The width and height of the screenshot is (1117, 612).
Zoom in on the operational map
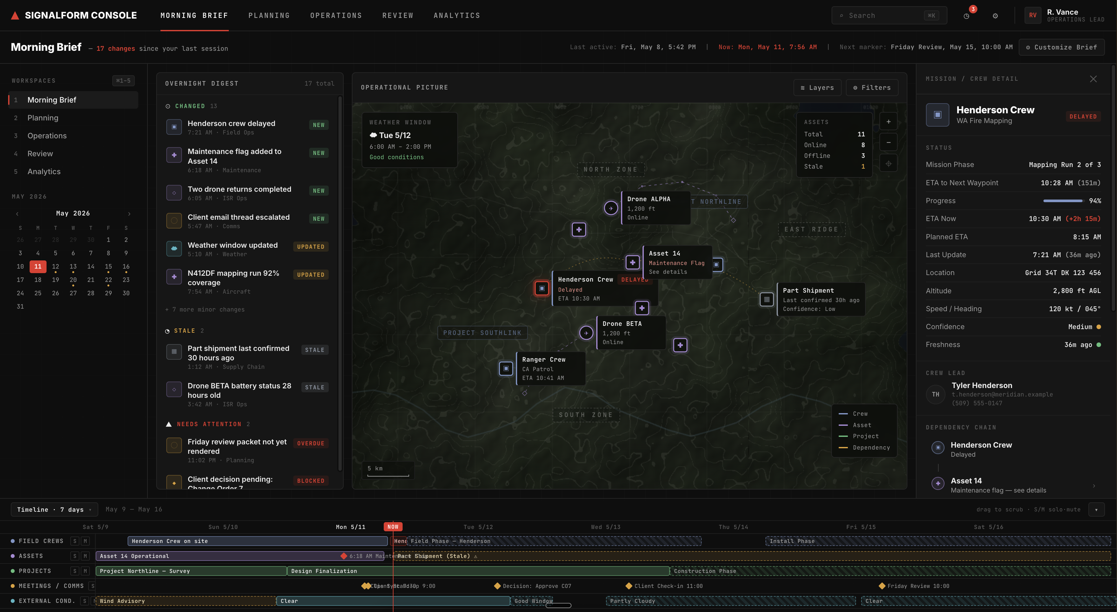coord(889,121)
